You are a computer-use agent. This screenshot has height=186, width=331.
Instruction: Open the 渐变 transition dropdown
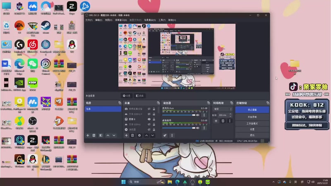(223, 109)
